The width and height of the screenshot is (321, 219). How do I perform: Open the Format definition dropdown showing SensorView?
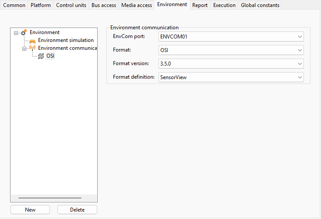[x=231, y=77]
